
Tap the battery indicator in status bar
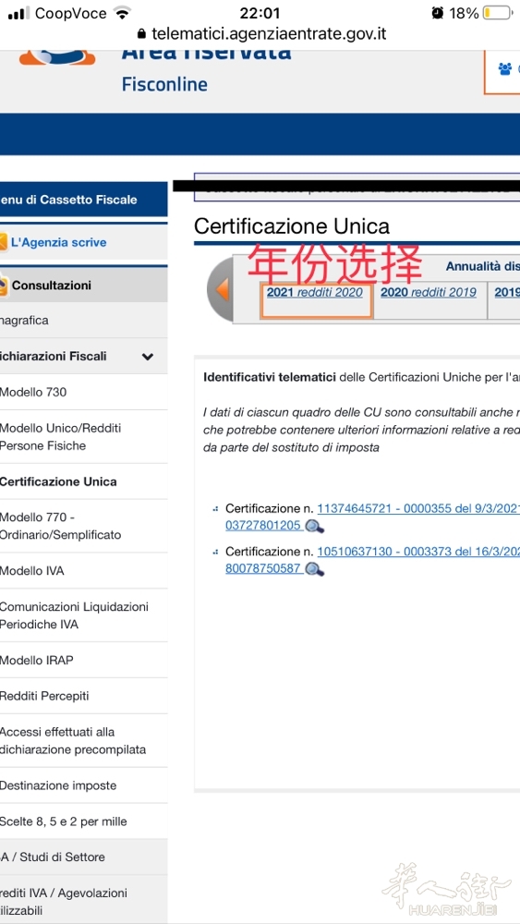tap(498, 13)
